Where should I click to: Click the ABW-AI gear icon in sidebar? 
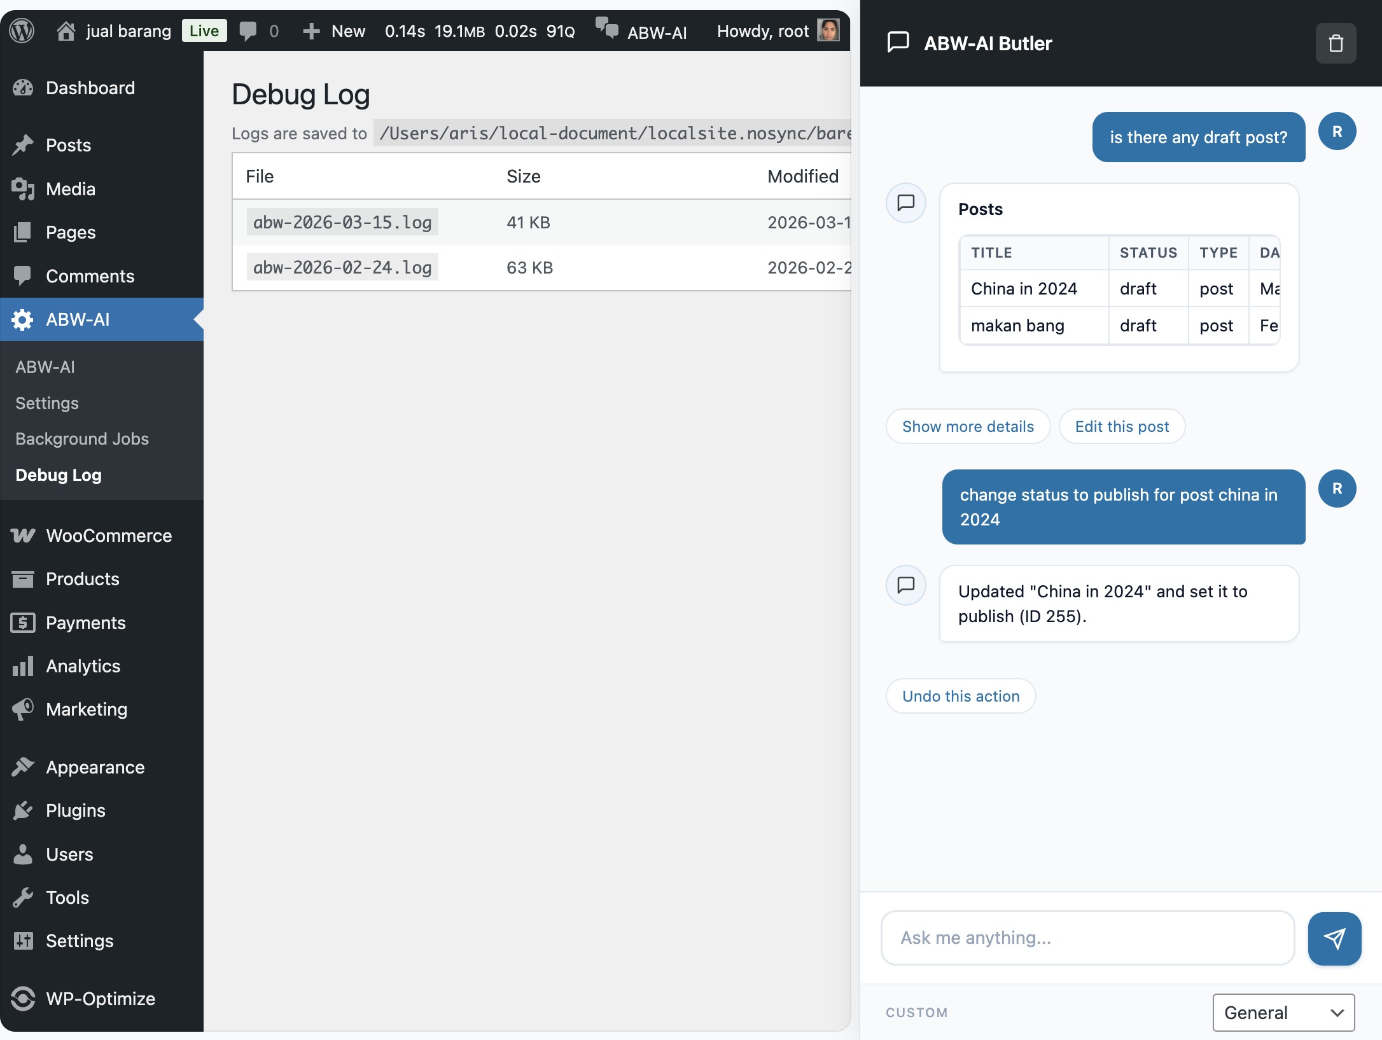23,319
